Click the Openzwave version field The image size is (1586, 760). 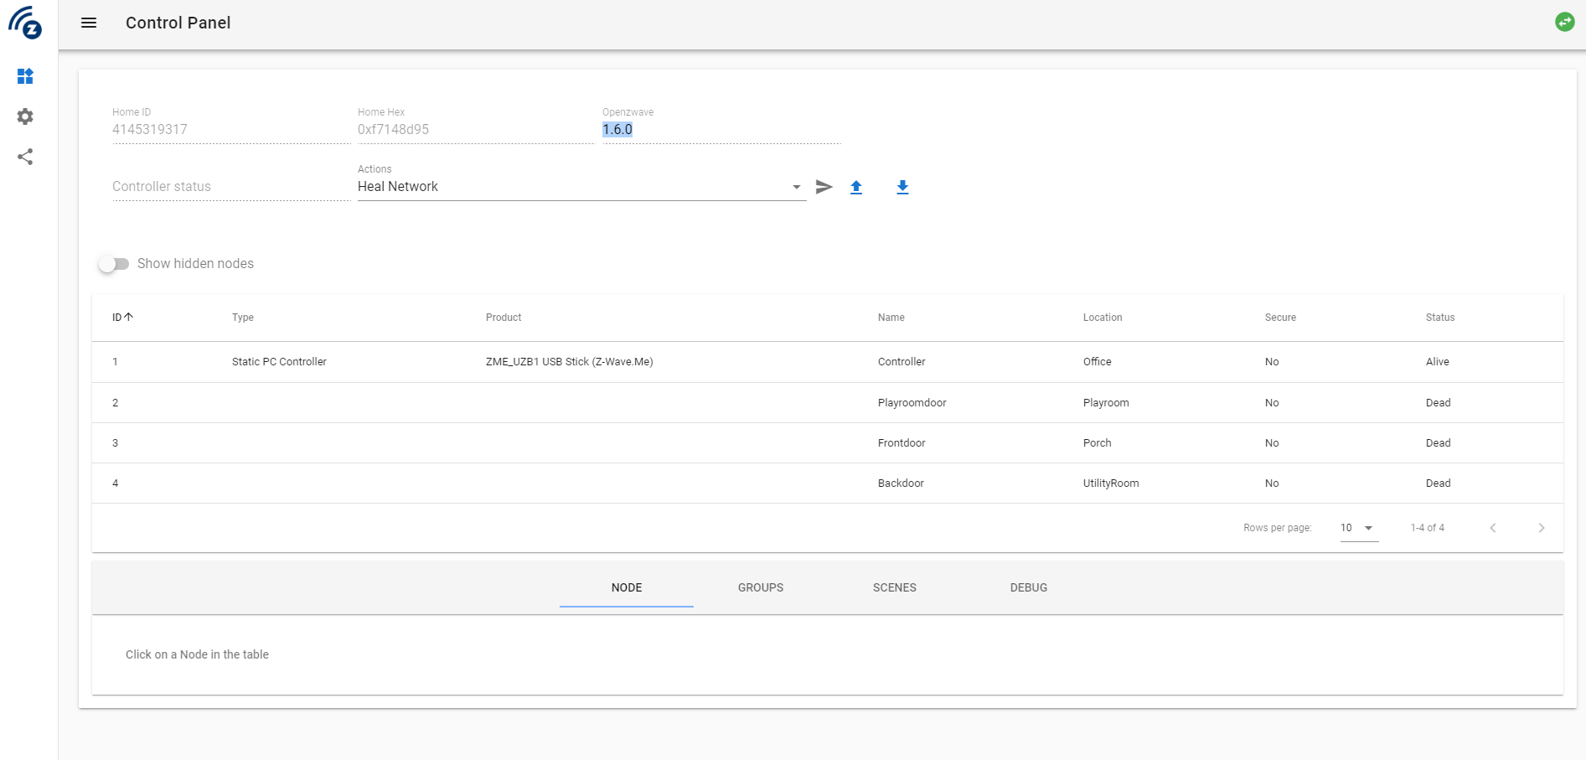721,130
